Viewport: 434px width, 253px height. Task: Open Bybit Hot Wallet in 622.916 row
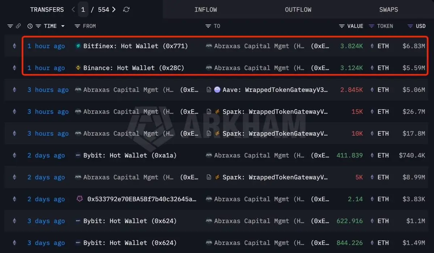point(130,221)
